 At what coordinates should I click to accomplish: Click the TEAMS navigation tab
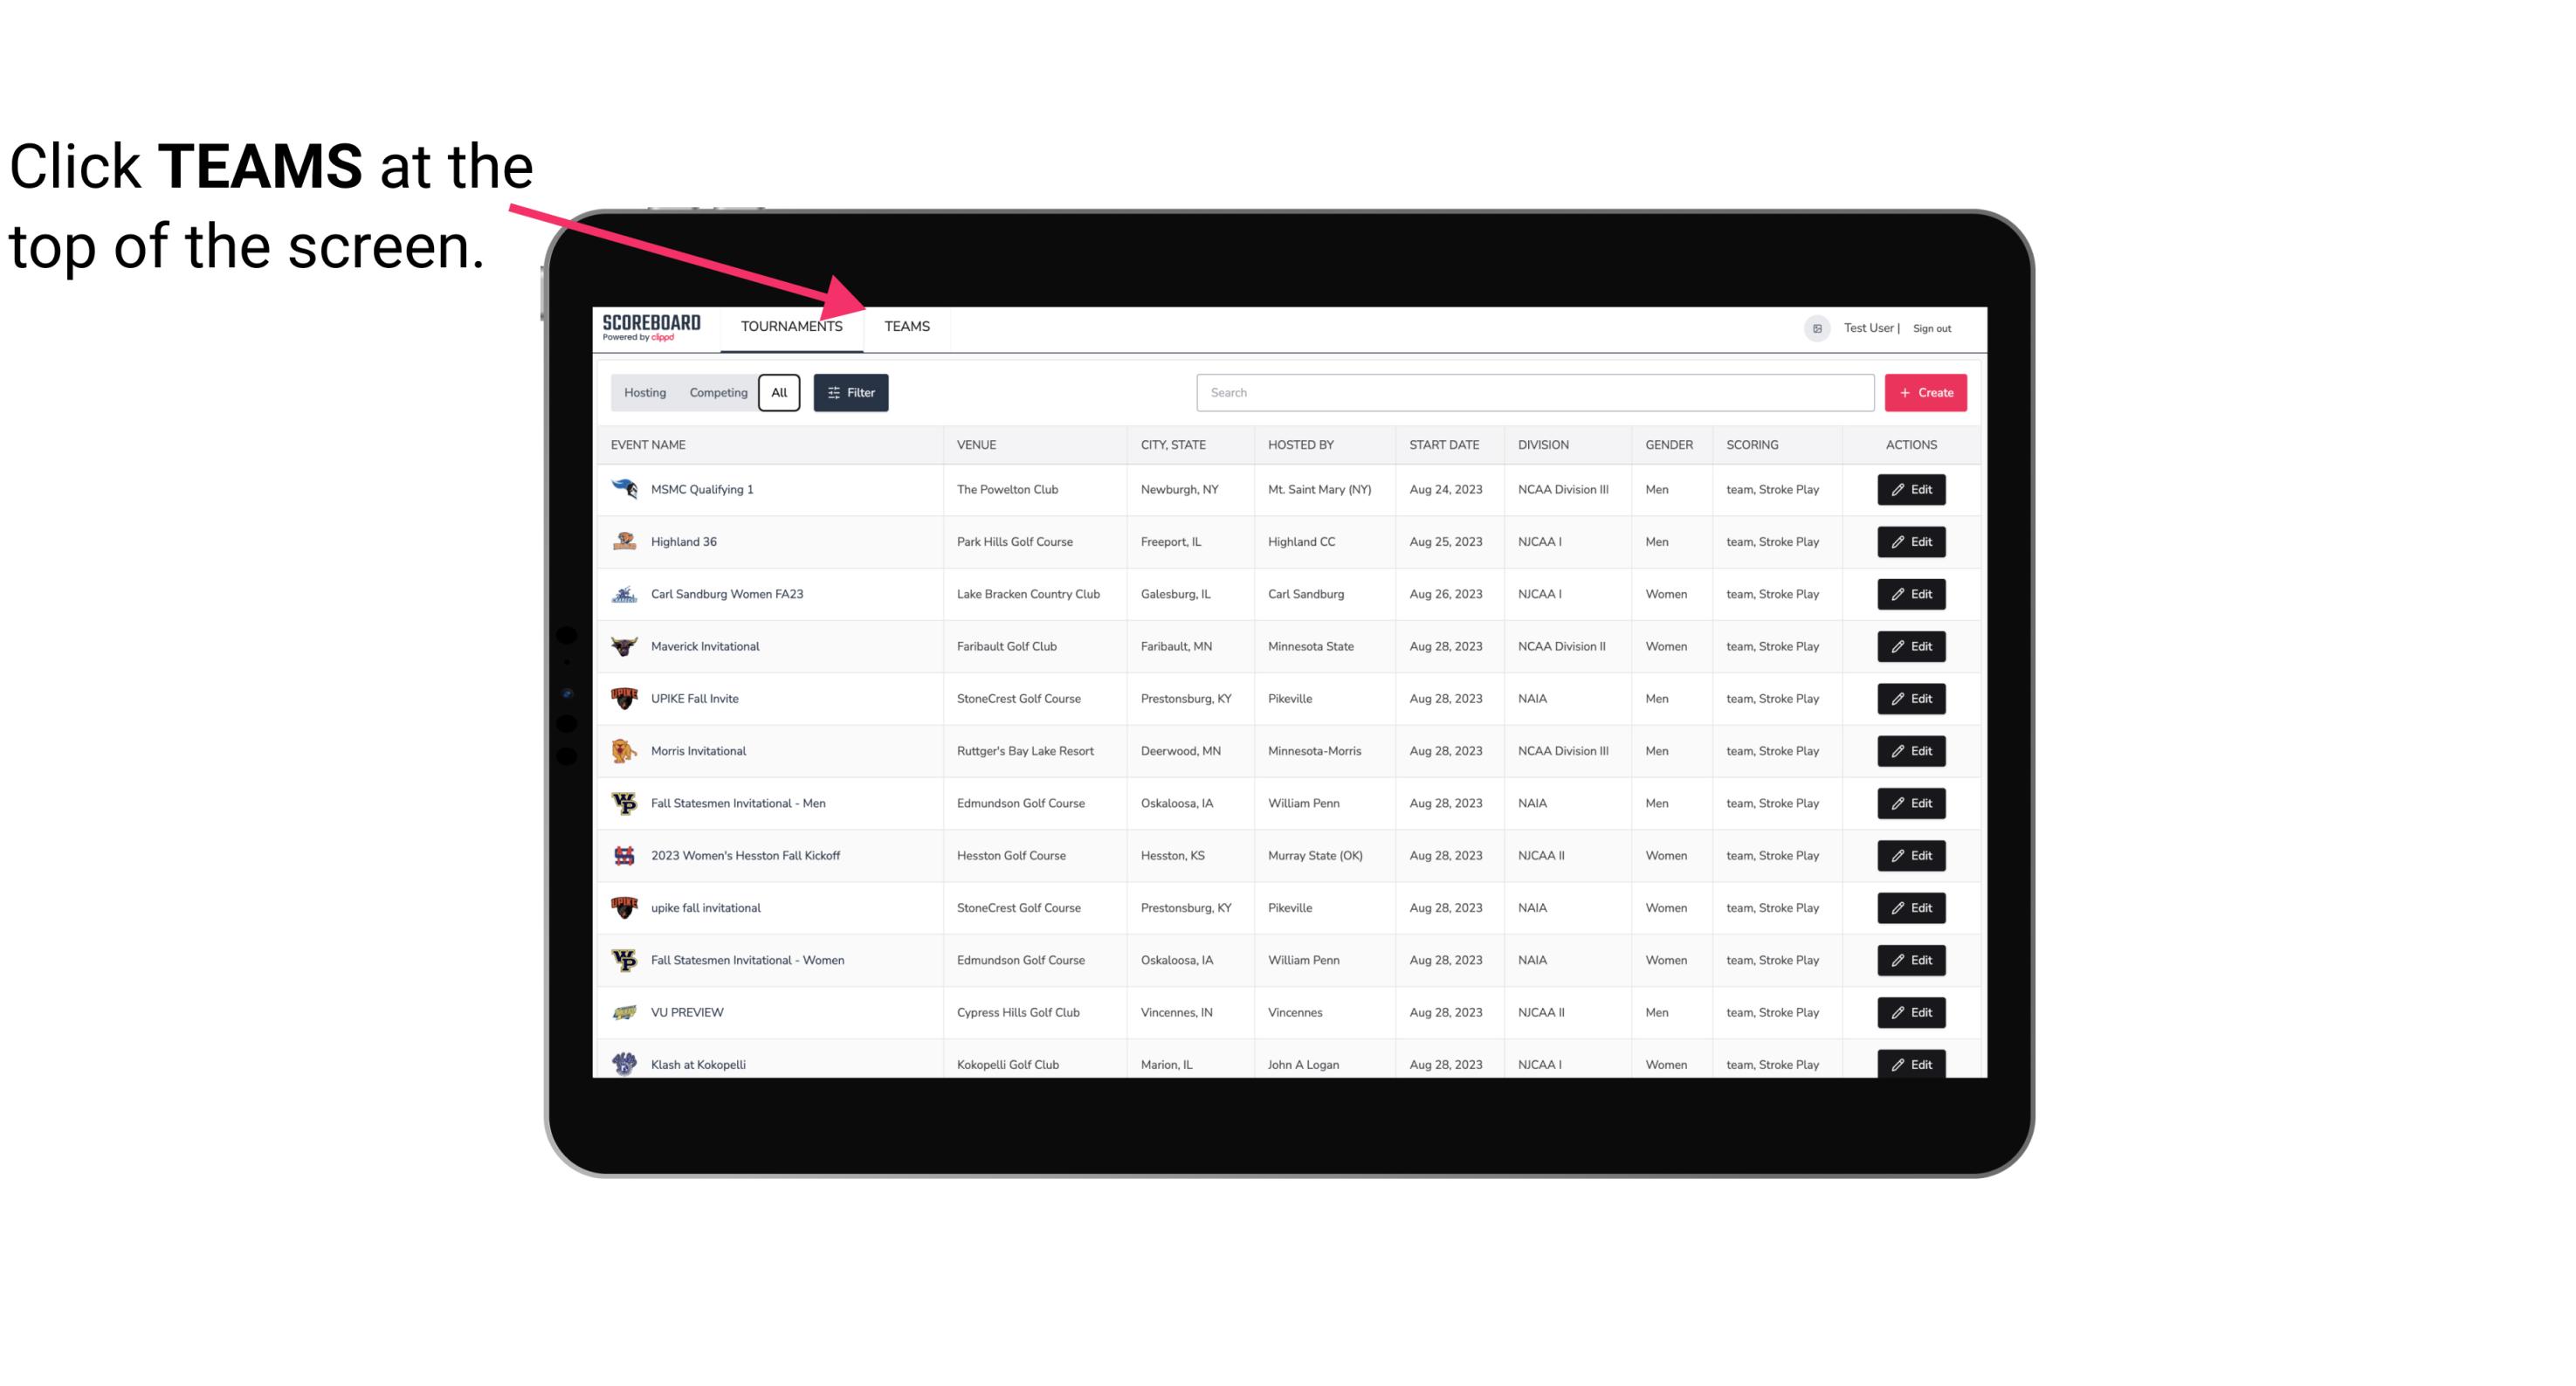tap(906, 328)
